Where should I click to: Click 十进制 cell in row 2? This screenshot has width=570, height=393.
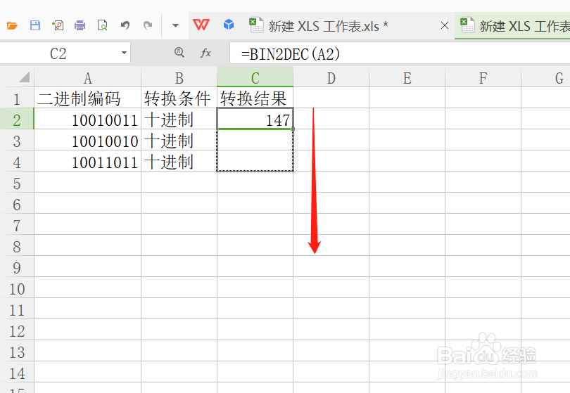click(179, 119)
